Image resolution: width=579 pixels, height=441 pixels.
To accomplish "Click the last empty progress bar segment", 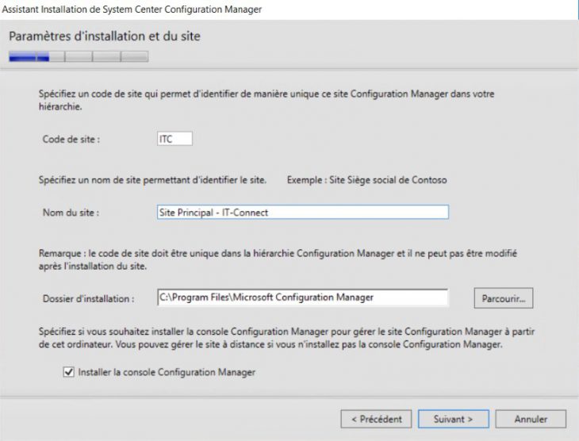I will point(135,56).
